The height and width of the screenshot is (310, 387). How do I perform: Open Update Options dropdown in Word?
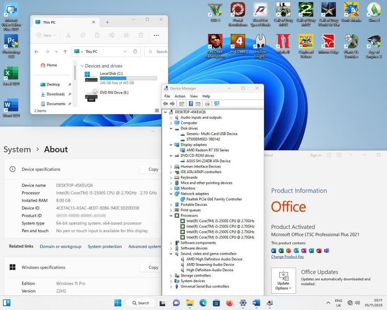pos(283,281)
